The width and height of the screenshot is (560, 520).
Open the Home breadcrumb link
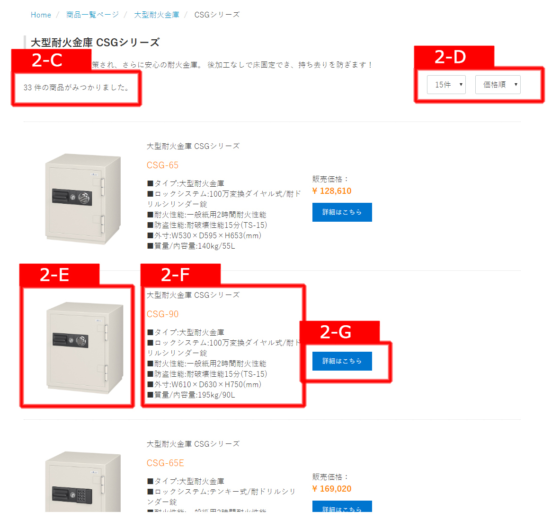pyautogui.click(x=41, y=15)
